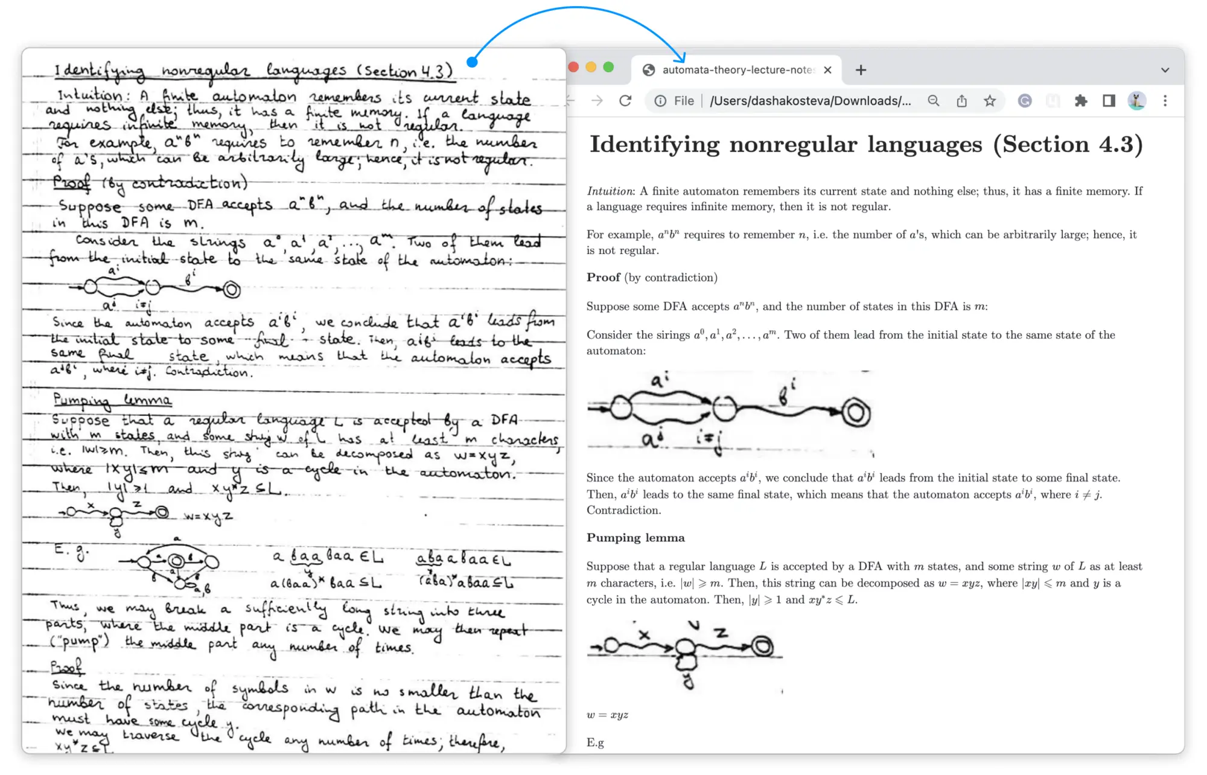The height and width of the screenshot is (775, 1207).
Task: Open the Grammarly extension
Action: point(1024,101)
